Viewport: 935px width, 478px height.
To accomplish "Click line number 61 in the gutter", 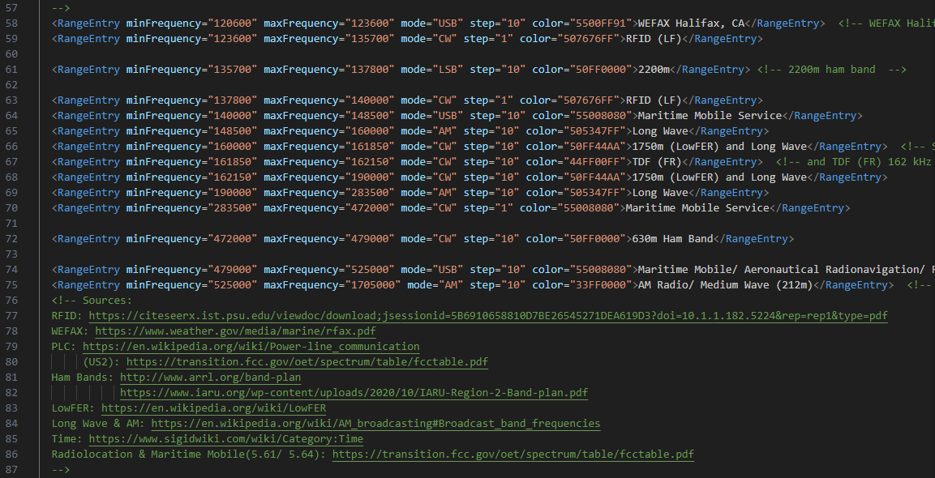I will pos(11,70).
